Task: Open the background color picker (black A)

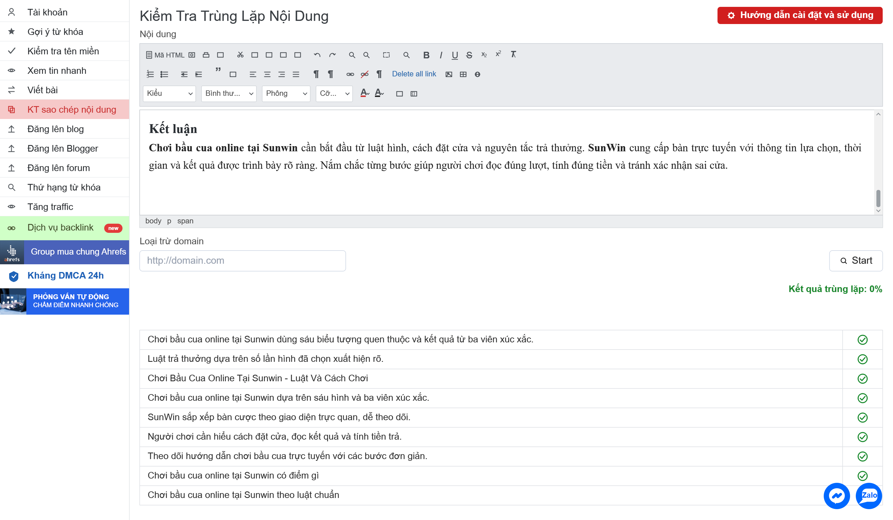Action: tap(379, 93)
